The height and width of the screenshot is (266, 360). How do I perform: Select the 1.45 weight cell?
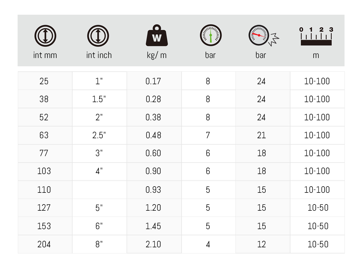(153, 226)
